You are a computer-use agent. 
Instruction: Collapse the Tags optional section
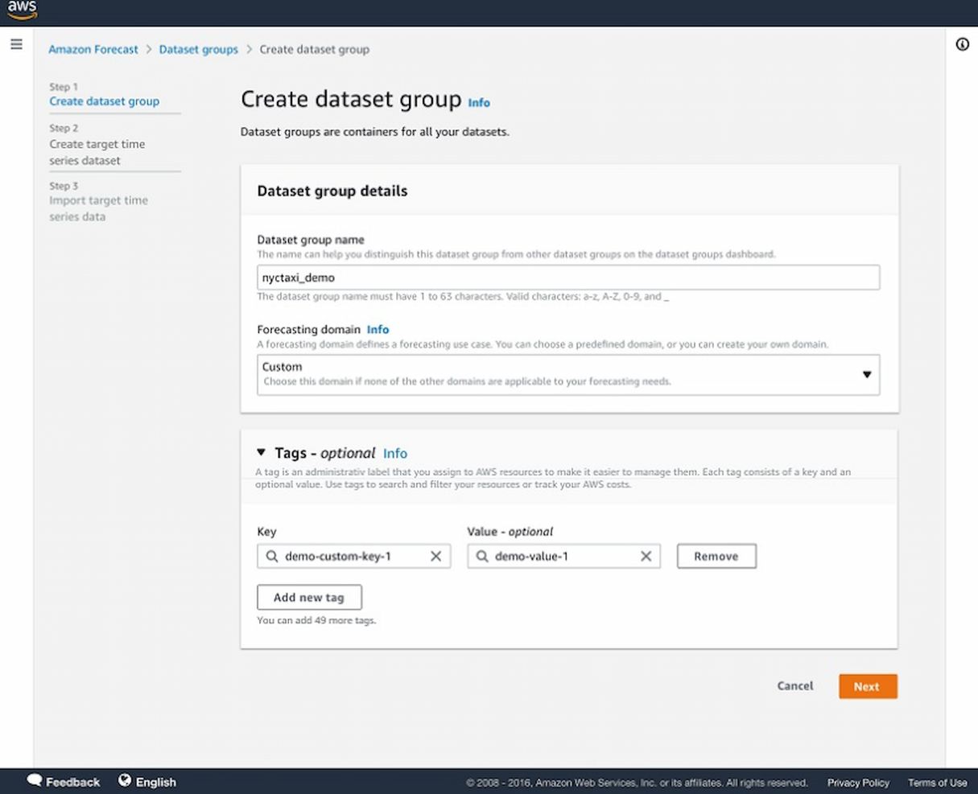tap(261, 453)
